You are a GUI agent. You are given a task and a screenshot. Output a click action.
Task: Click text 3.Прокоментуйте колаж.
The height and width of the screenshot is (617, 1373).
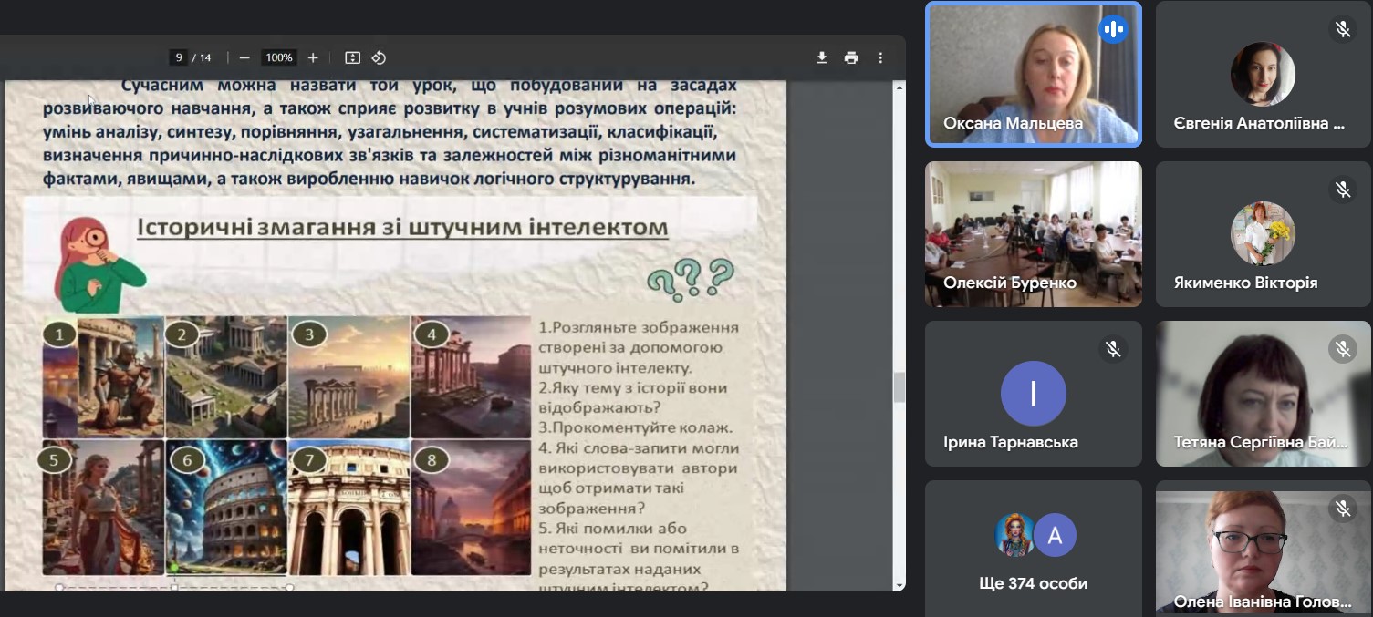636,427
